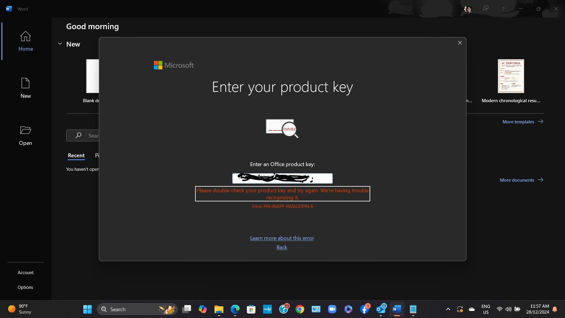565x318 pixels.
Task: Open the weather widget showing 90°F Sunny
Action: tap(20, 309)
